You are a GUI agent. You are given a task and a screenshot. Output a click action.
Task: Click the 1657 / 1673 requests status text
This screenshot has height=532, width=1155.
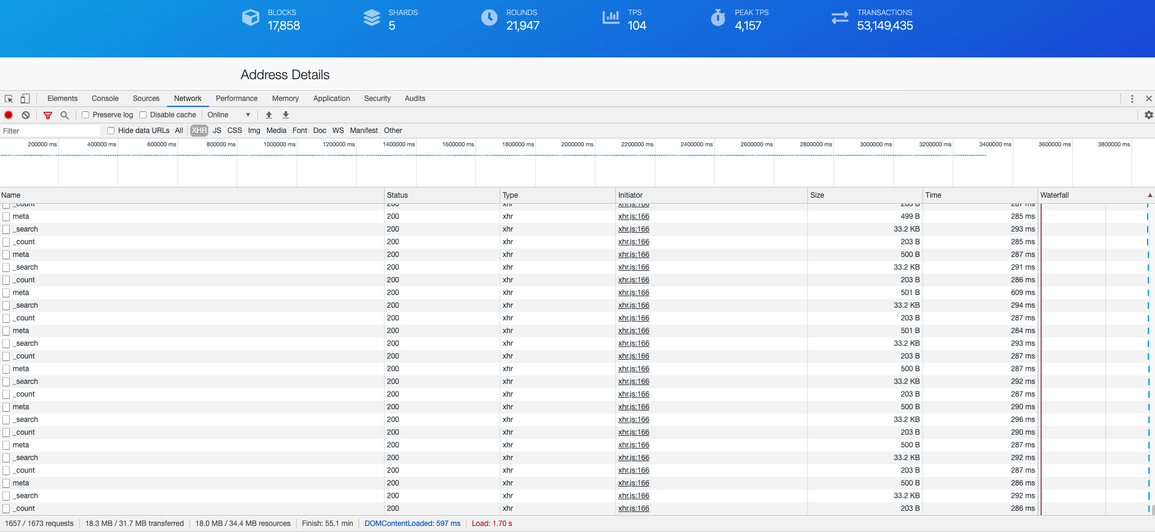[x=39, y=524]
